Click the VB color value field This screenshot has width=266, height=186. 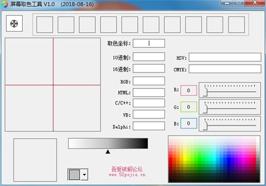tap(149, 114)
